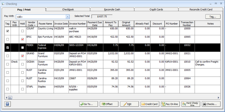Click the Hand Check/Wire button
225x112 pixels.
[191, 104]
